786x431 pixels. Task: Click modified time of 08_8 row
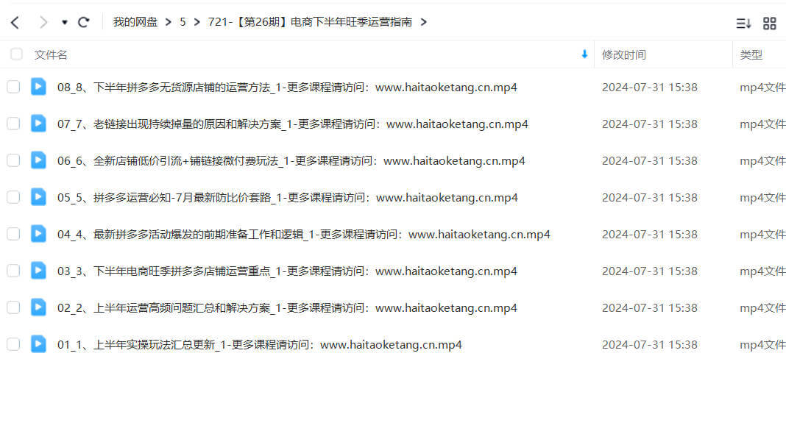point(650,88)
